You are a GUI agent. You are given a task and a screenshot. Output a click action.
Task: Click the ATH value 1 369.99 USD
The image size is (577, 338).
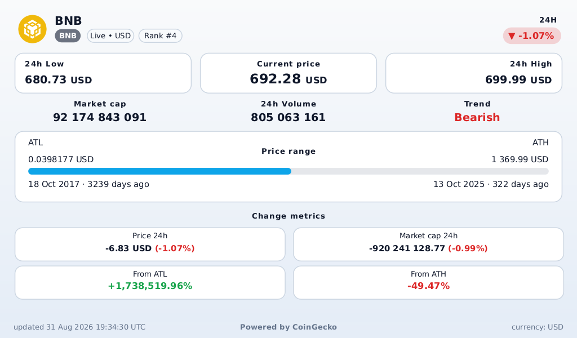[520, 159]
